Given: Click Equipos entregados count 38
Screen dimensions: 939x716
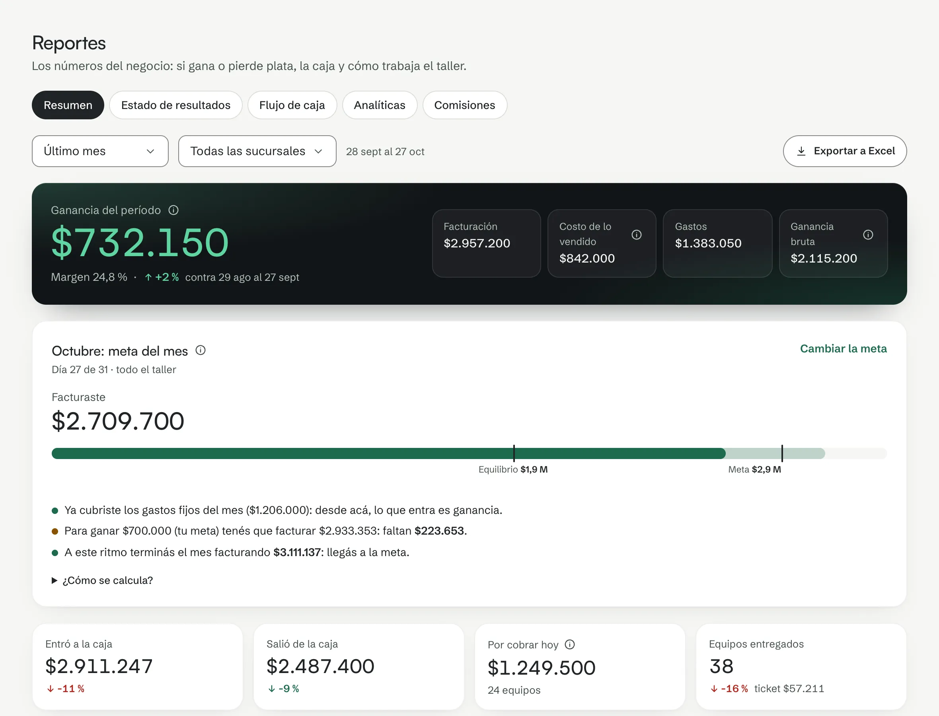Looking at the screenshot, I should [x=721, y=666].
